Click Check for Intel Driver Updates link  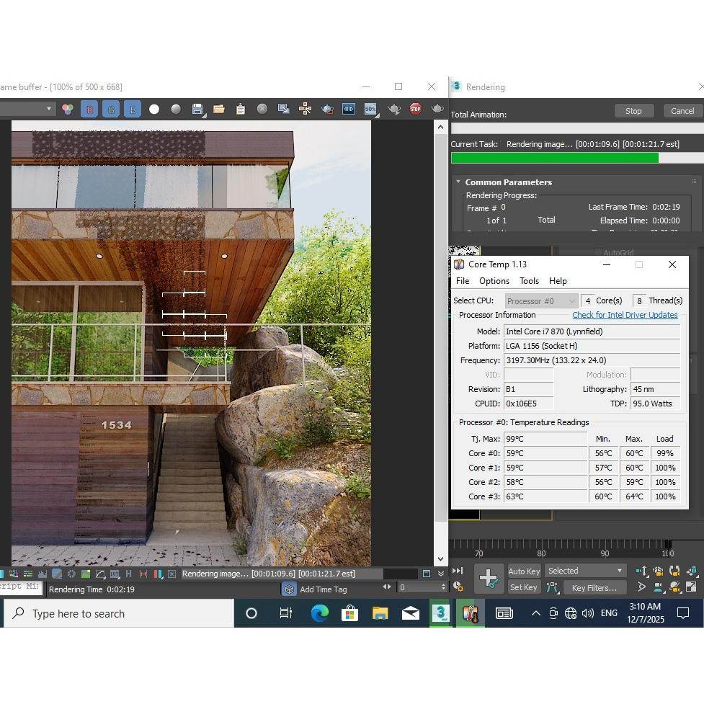[625, 315]
